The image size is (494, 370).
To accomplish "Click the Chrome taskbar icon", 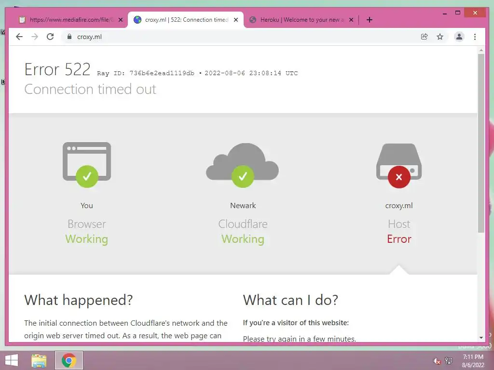I will click(69, 360).
